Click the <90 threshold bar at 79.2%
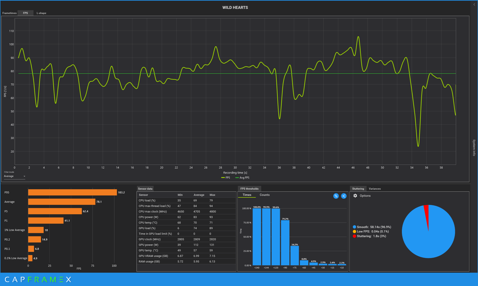Image resolution: width=478 pixels, height=286 pixels. [285, 243]
